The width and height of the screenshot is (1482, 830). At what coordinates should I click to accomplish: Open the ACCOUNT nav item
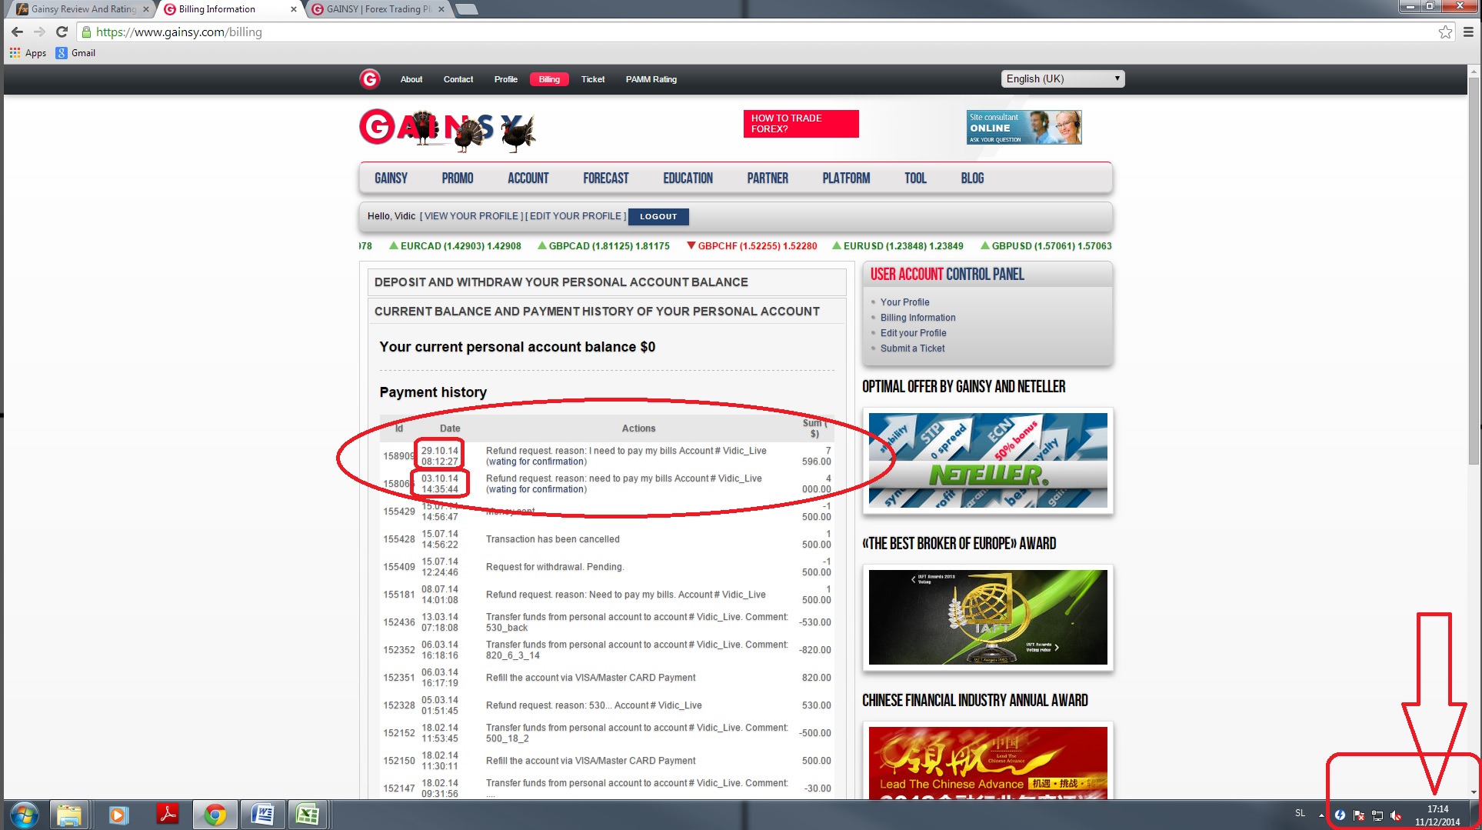click(x=528, y=178)
